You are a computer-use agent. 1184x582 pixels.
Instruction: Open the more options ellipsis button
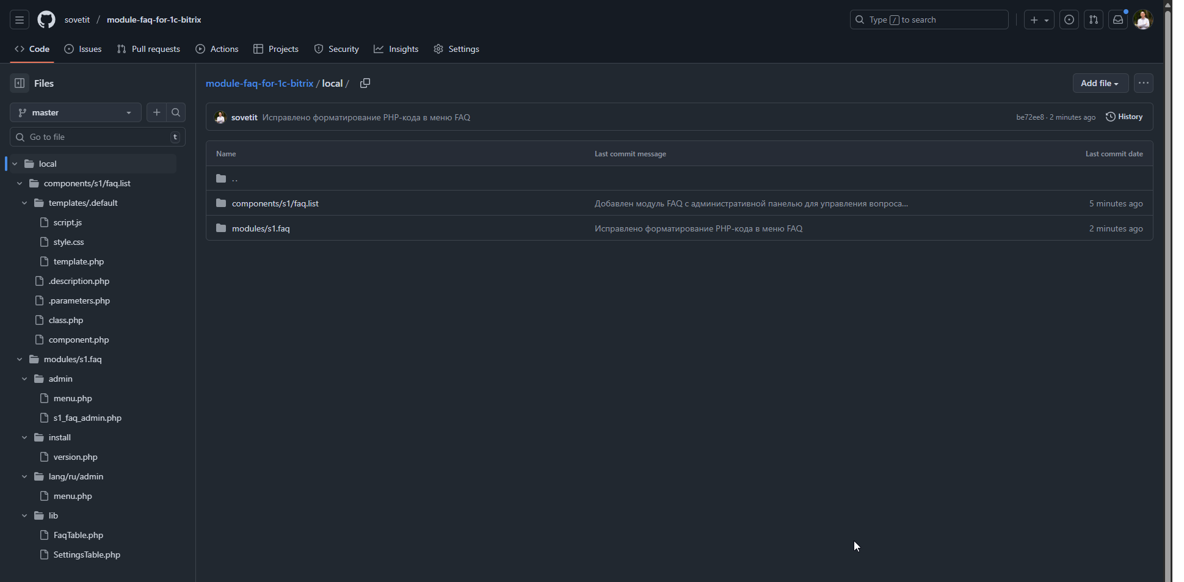tap(1144, 83)
